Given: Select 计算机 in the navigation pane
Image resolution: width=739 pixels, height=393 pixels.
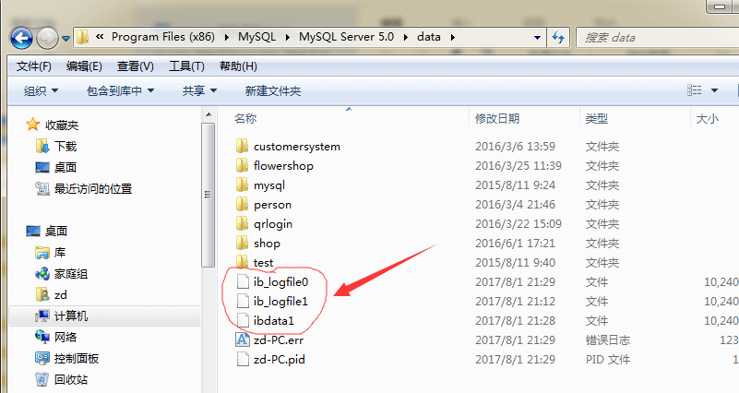Looking at the screenshot, I should pos(71,316).
